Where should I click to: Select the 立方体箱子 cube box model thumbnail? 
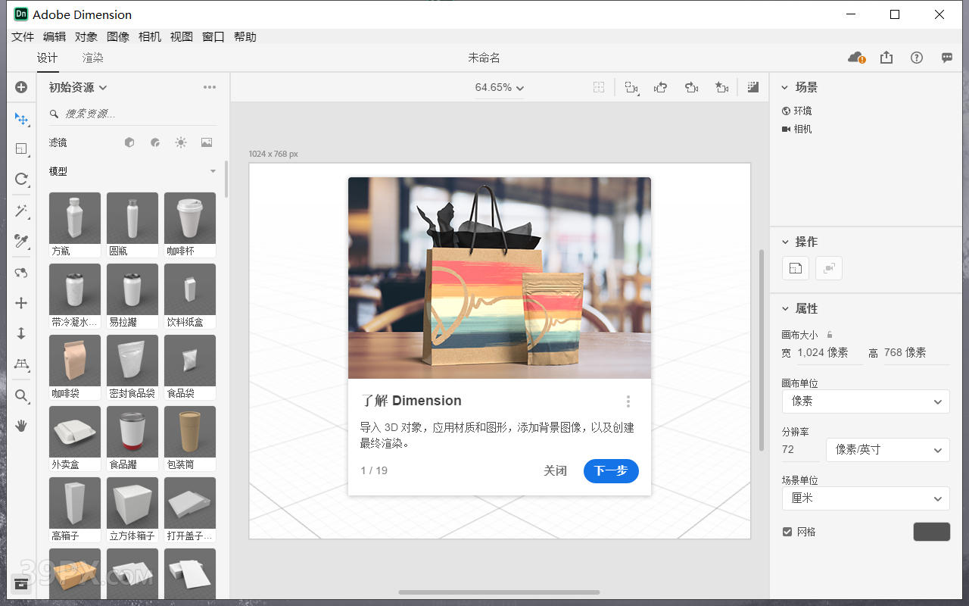click(132, 510)
